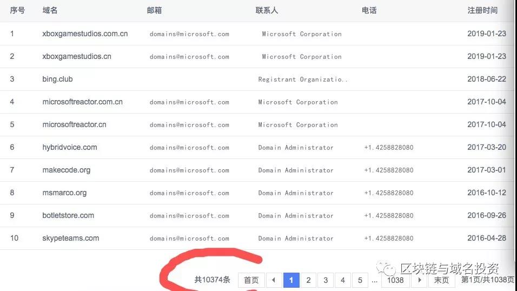Click the 电话 column header
517x291 pixels.
coord(369,10)
